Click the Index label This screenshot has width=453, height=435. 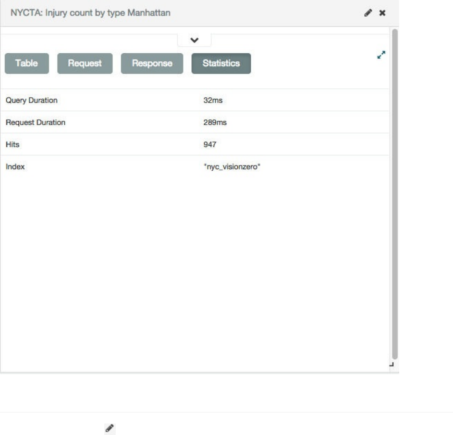pyautogui.click(x=15, y=167)
